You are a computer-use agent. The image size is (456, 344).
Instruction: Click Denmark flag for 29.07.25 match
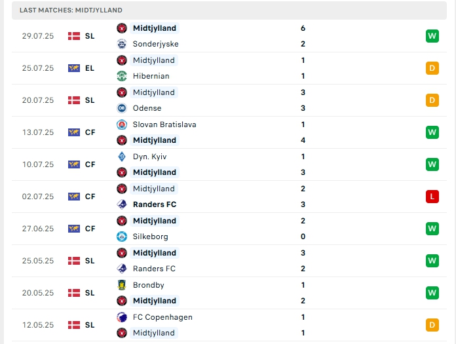[74, 36]
